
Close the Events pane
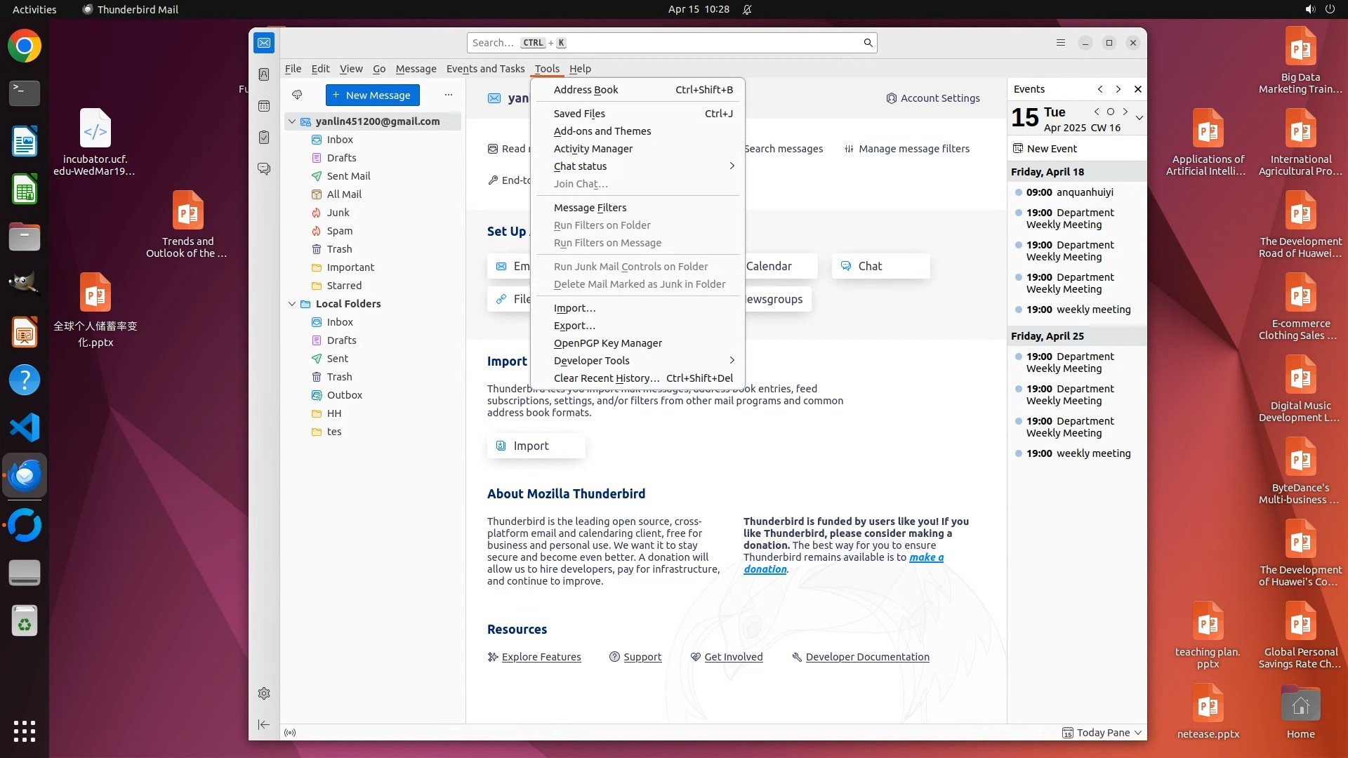click(1138, 89)
